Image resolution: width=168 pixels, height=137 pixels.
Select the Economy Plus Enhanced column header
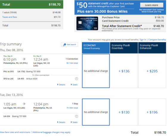coord(152,48)
